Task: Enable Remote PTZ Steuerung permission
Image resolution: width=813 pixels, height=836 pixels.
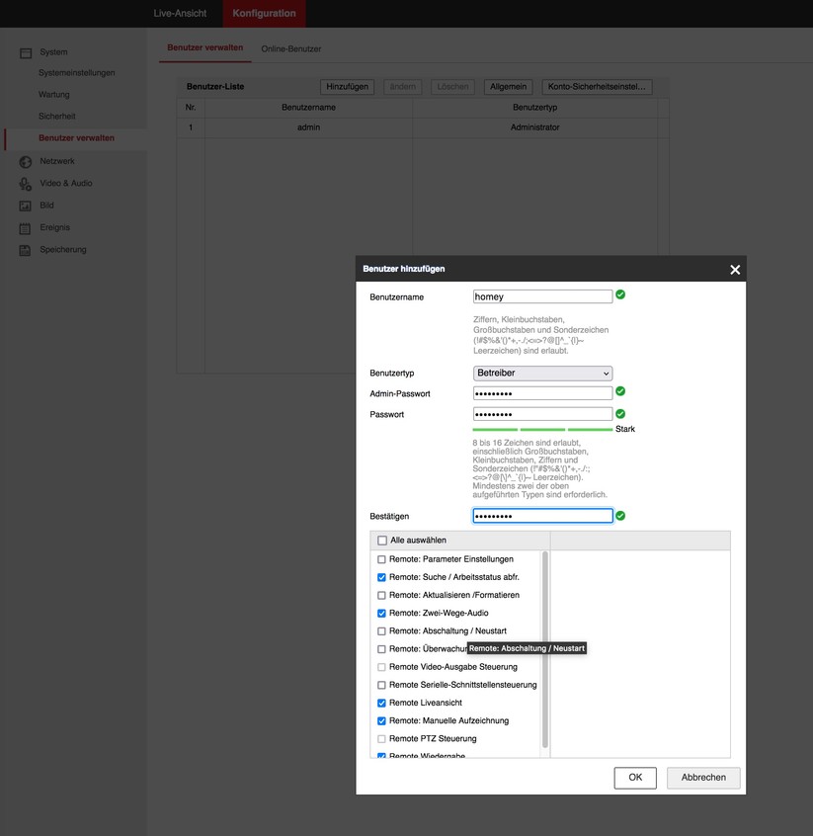Action: pos(381,738)
